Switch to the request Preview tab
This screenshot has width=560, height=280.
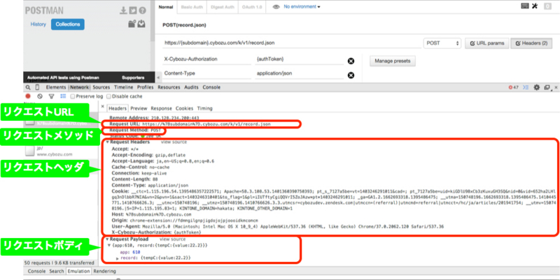click(139, 108)
